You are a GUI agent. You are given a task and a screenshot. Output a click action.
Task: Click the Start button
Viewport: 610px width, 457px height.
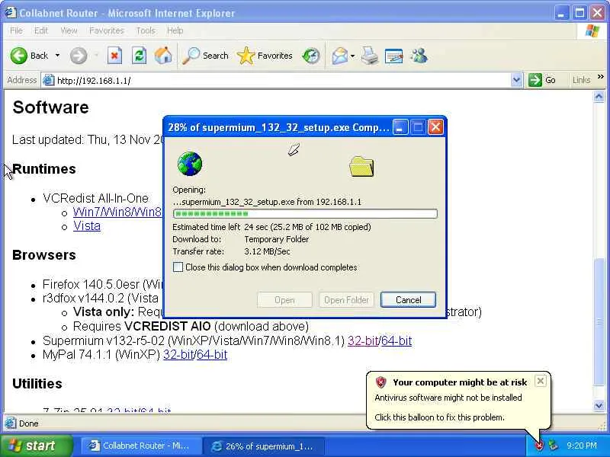37,446
